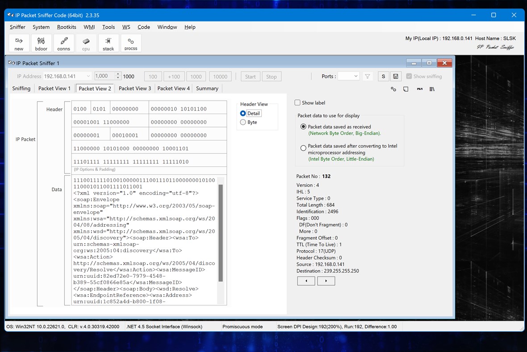Viewport: 527px width, 352px height.
Task: Select the stack toolbar icon
Action: pos(108,42)
